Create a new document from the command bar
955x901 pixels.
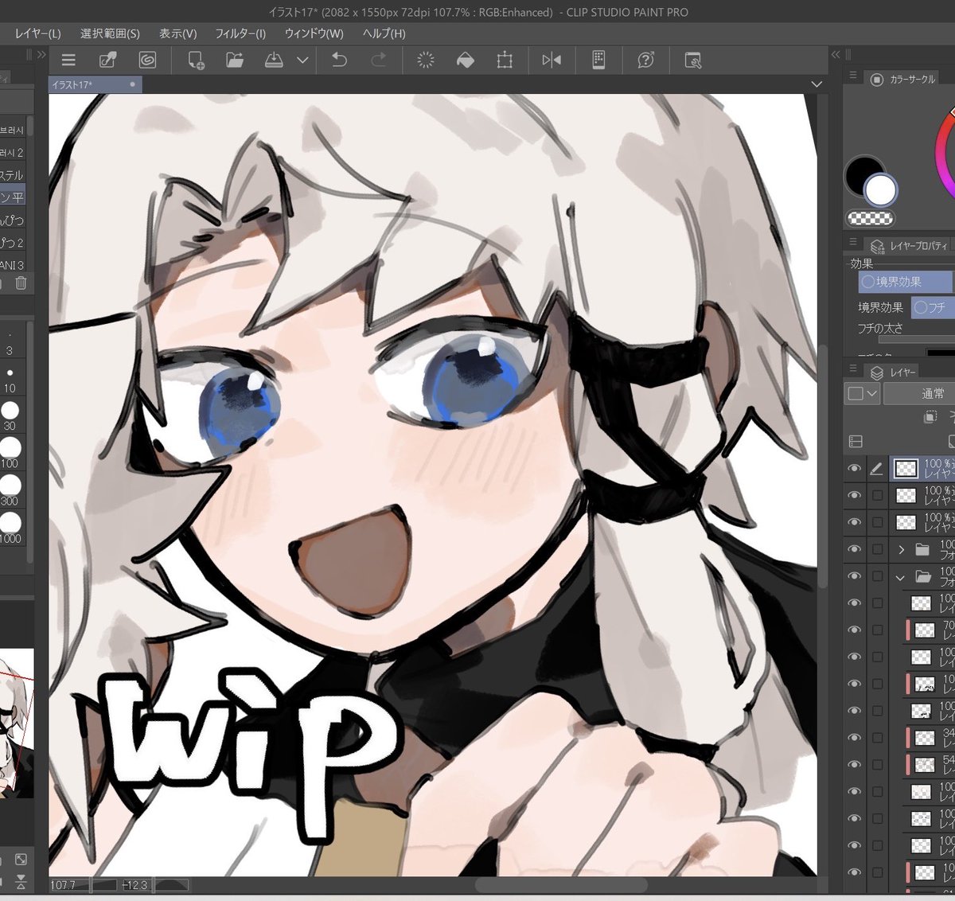196,60
